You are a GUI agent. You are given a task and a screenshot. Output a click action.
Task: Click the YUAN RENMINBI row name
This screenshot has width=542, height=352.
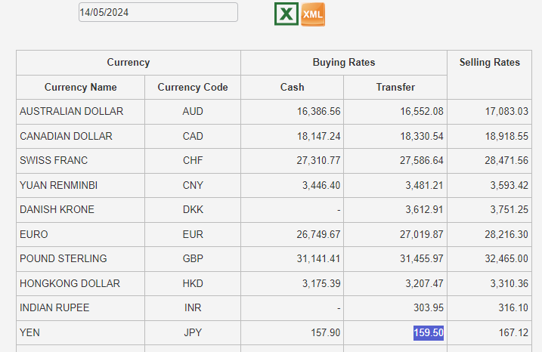point(58,185)
